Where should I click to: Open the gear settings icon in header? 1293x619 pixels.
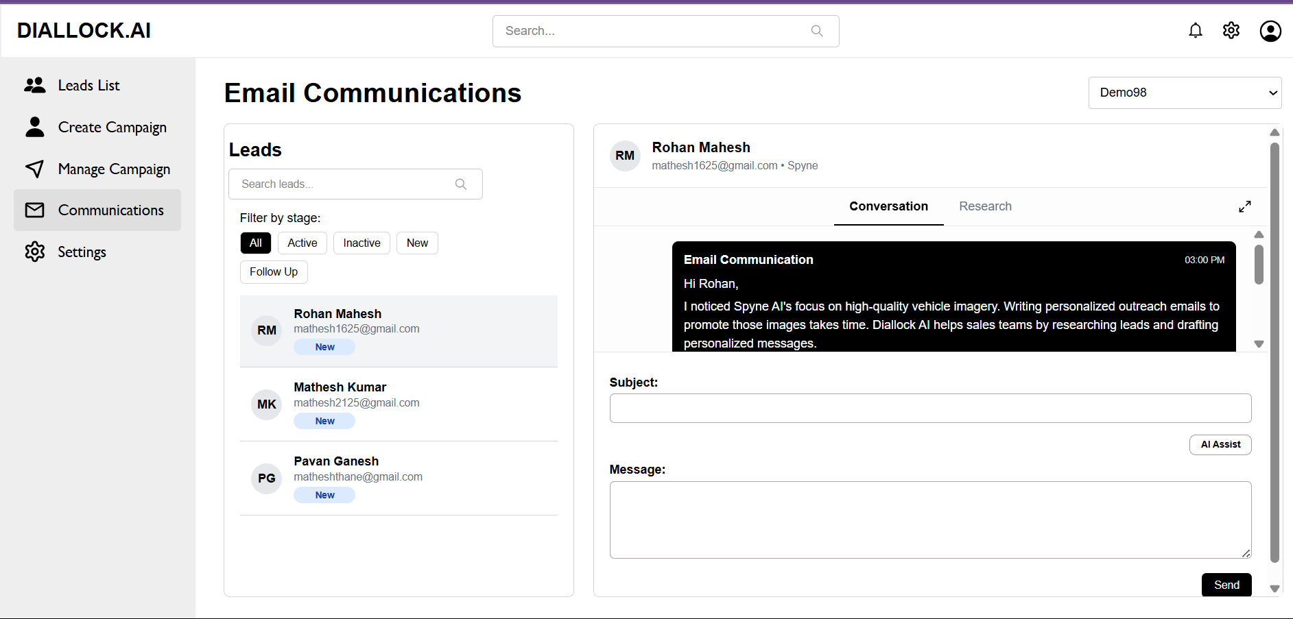[x=1231, y=31]
